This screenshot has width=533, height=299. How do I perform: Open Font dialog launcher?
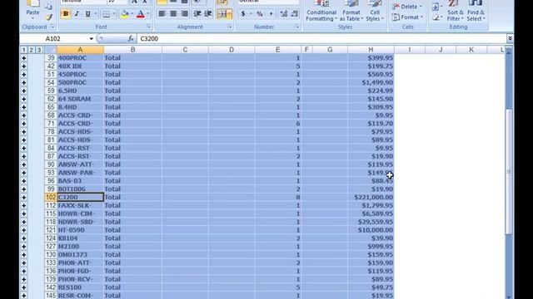click(x=148, y=27)
